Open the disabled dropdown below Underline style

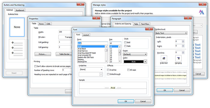point(91,75)
